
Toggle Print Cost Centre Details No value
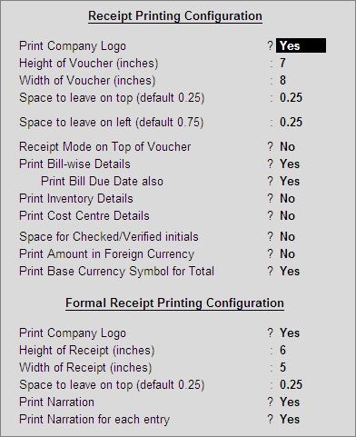(287, 216)
